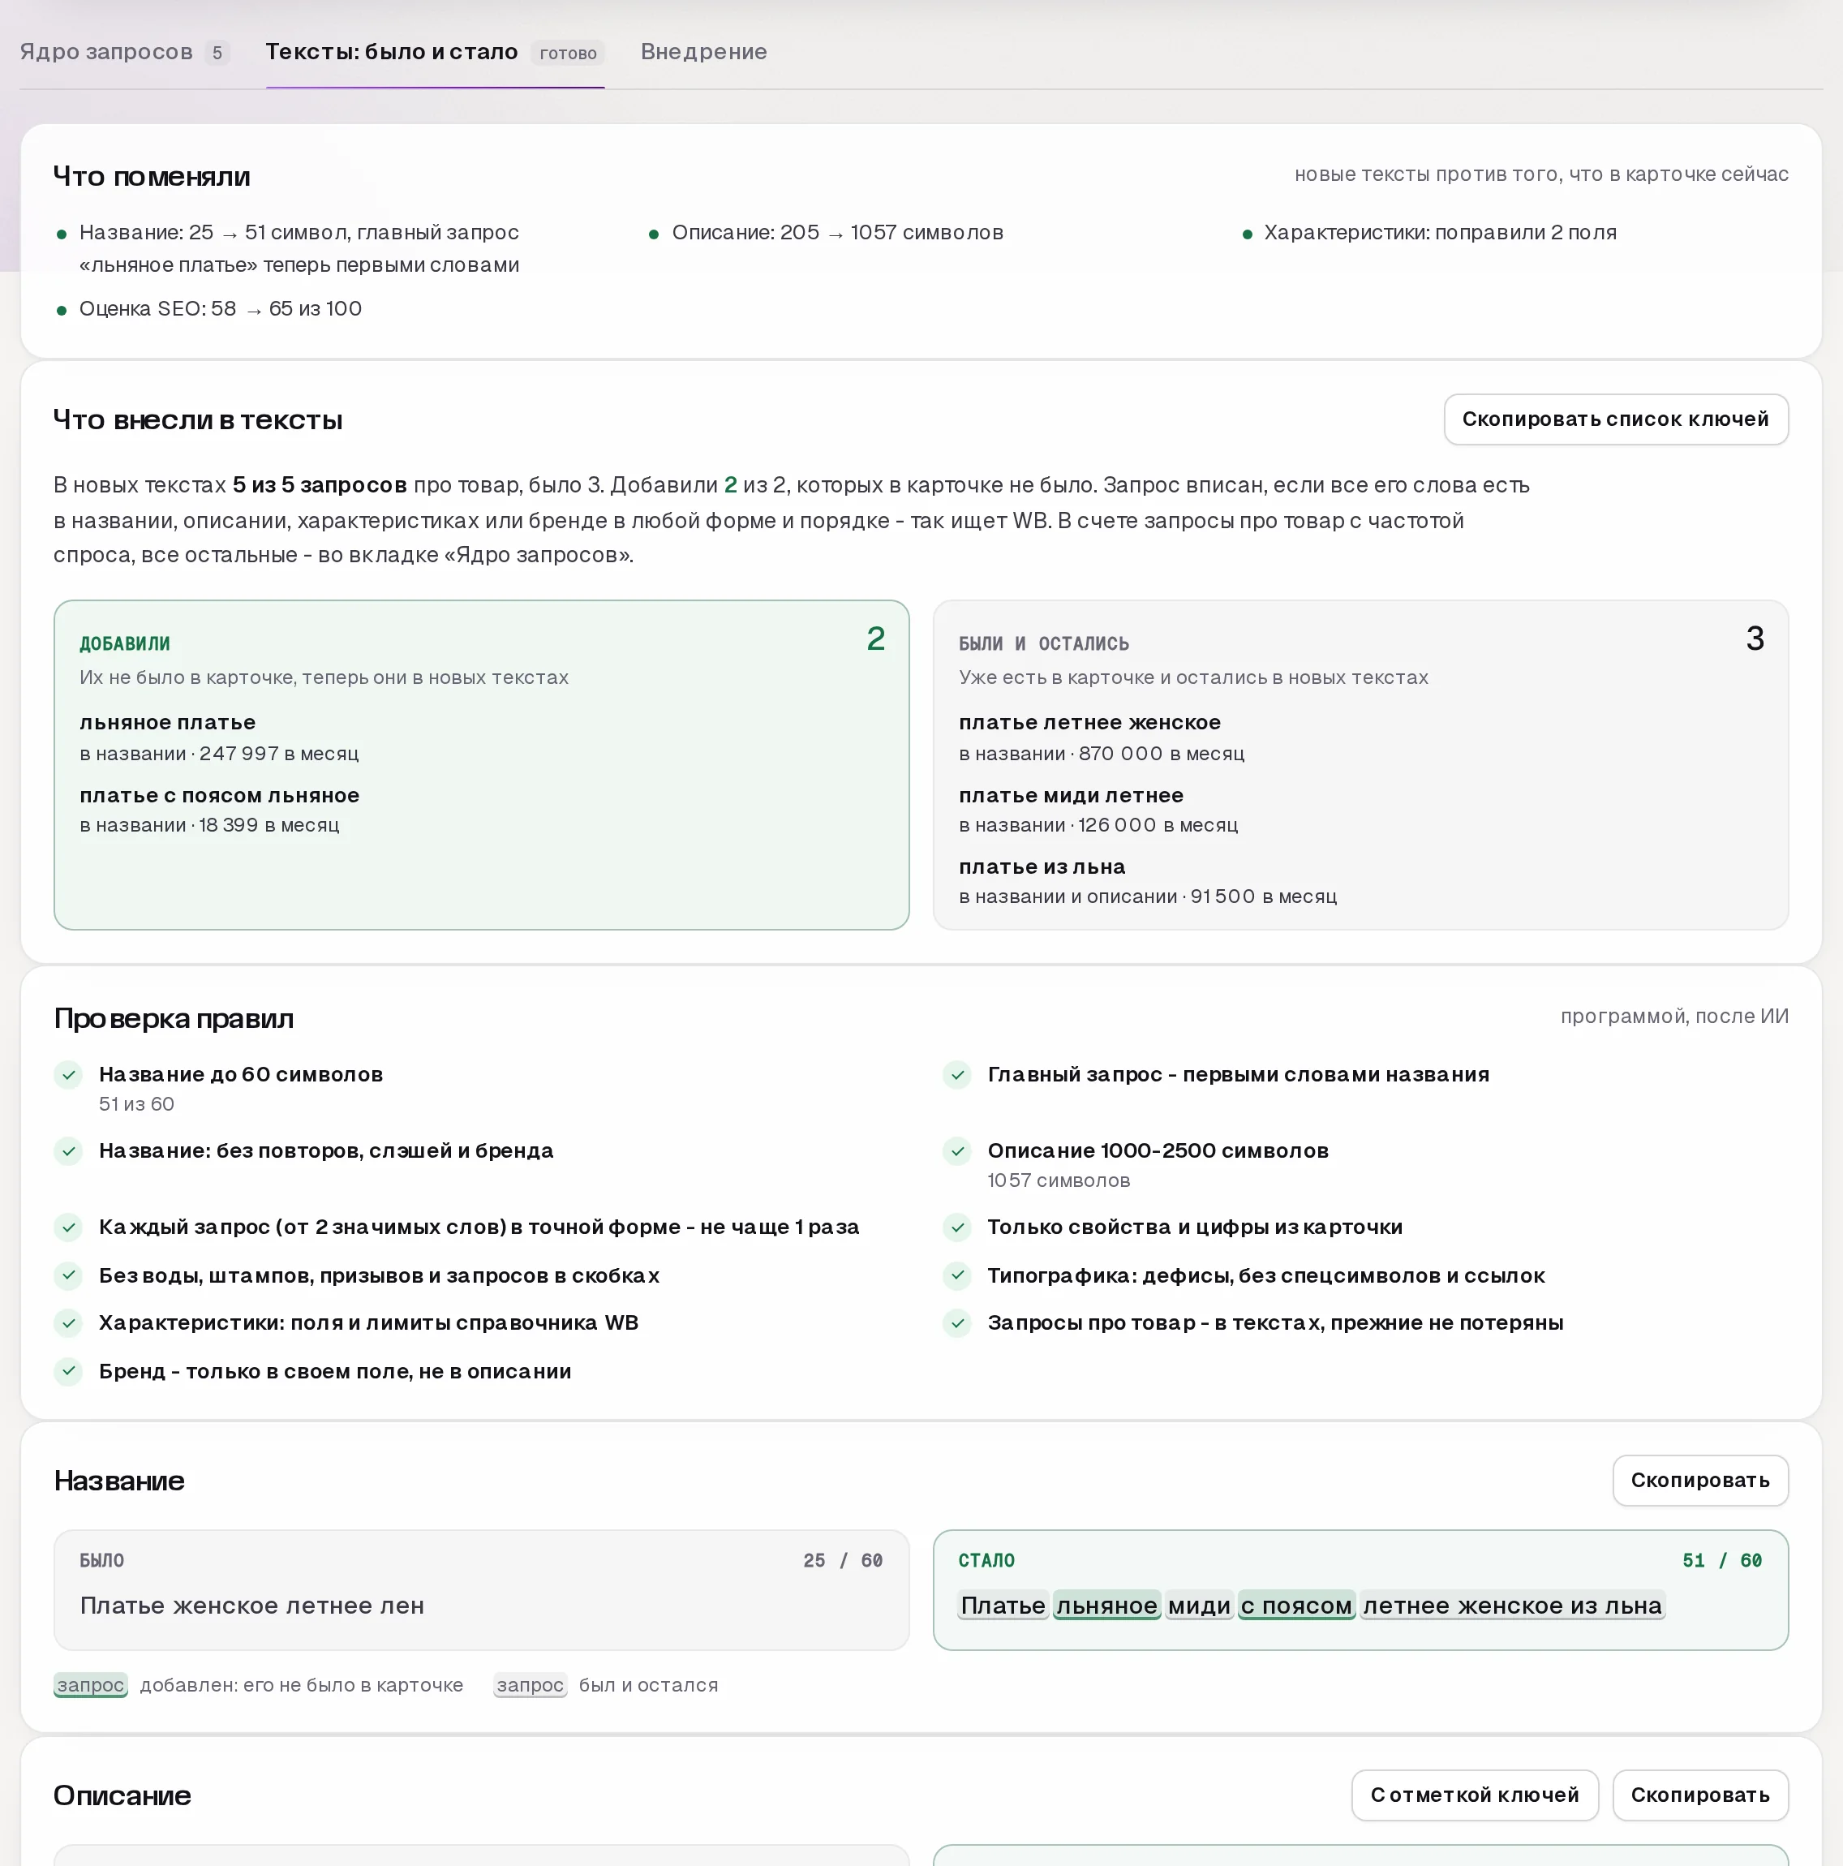The height and width of the screenshot is (1866, 1843).
Task: Click the number «3» in «БЫЛИ И ОСТАЛИСЬ» card
Action: point(1755,639)
